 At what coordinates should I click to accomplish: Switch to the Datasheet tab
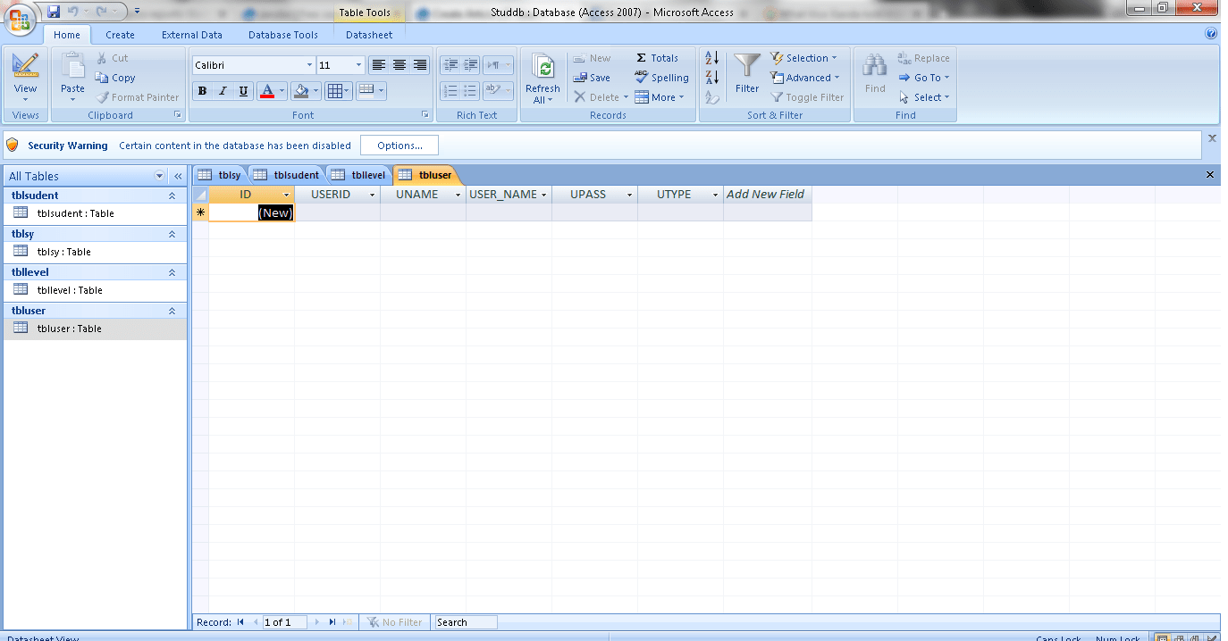coord(369,35)
